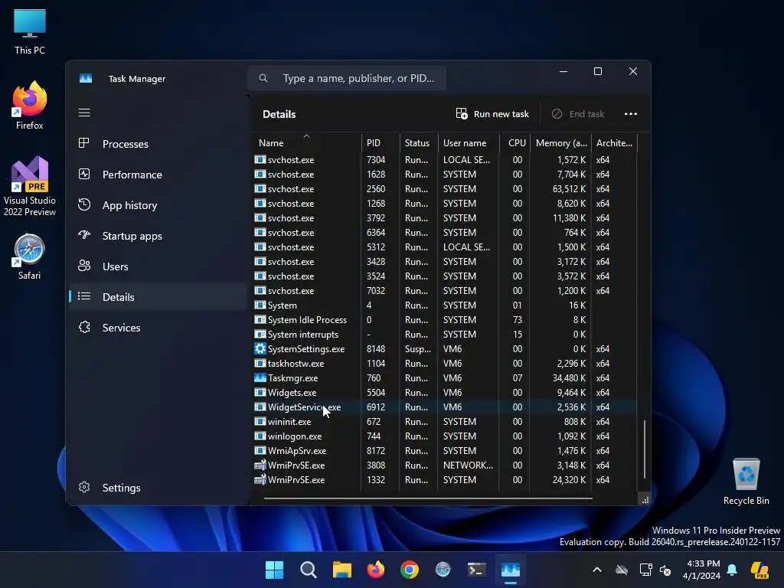Click the Settings gear icon in sidebar
Screen dimensions: 784x588
[x=84, y=487]
